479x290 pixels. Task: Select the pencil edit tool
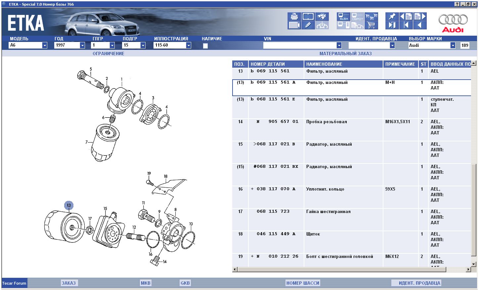pos(308,25)
